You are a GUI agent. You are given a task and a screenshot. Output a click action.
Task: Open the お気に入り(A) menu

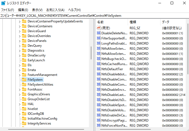point(55,10)
